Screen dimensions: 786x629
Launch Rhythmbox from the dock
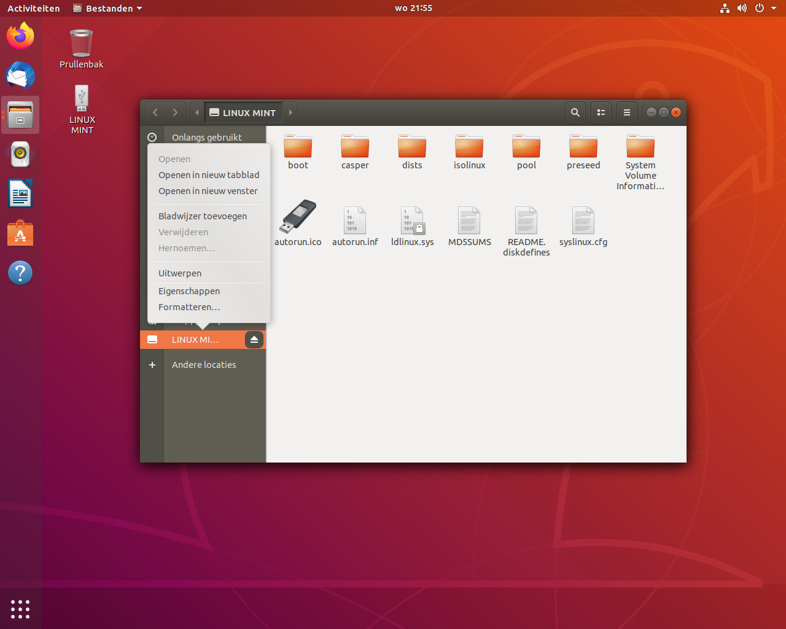(20, 154)
